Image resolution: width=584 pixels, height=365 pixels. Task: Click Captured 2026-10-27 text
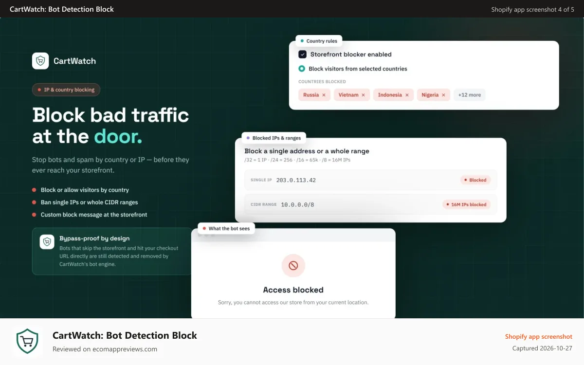(x=542, y=348)
